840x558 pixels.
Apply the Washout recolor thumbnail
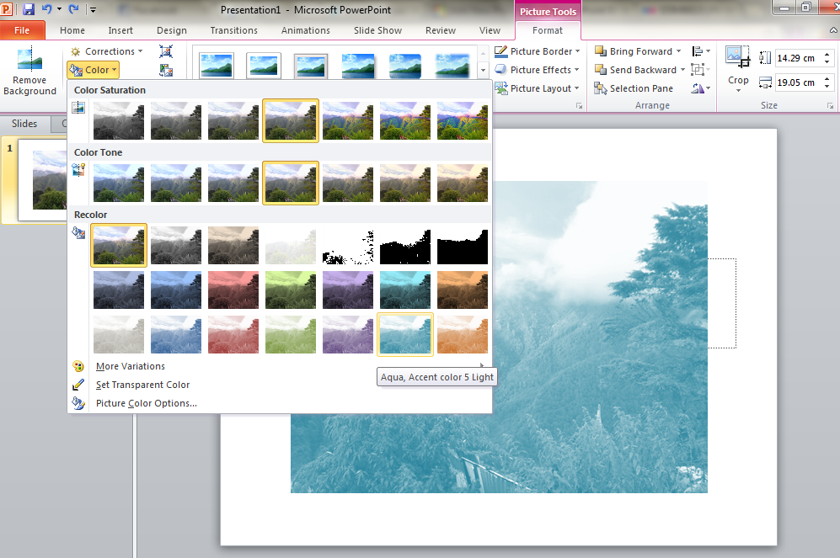291,245
